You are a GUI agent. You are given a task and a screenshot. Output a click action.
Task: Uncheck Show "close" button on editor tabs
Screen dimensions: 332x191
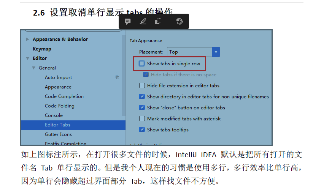click(142, 107)
